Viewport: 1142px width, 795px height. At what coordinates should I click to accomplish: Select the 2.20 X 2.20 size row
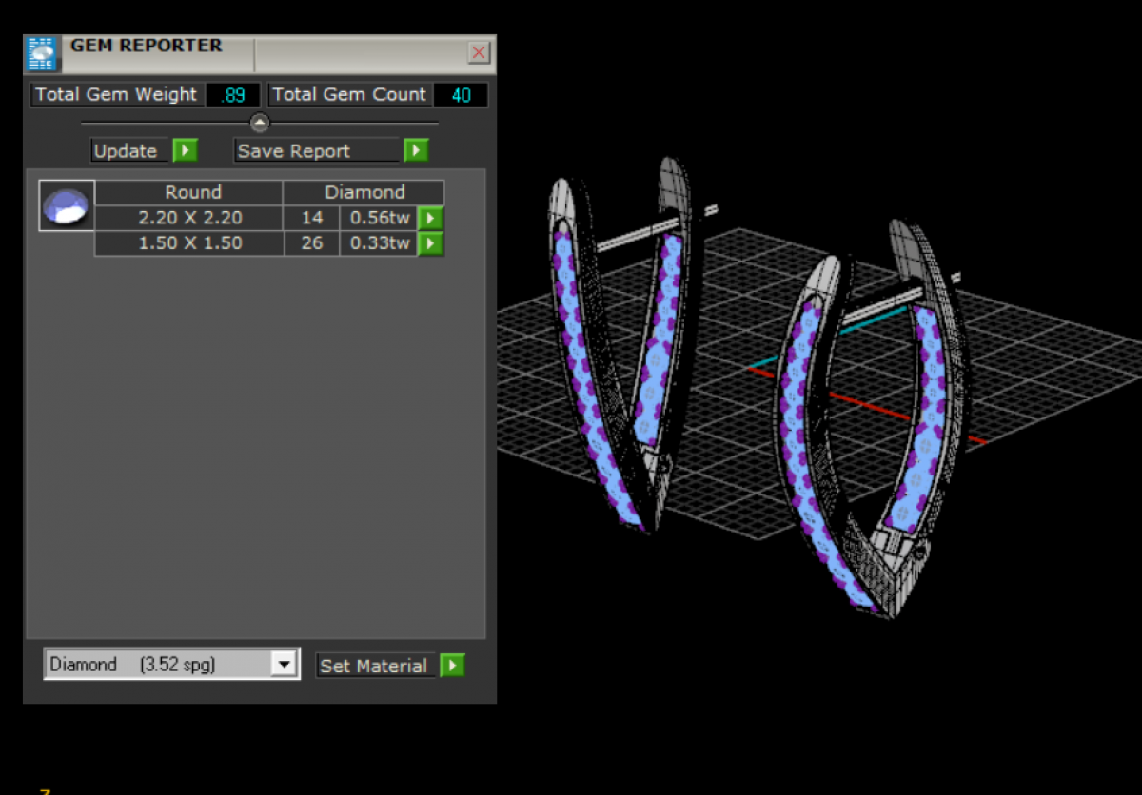tap(190, 218)
